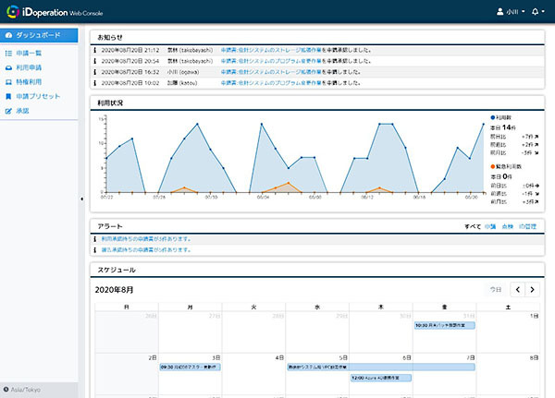Click the 申請一覧 list icon in sidebar
The image size is (555, 398).
8,54
